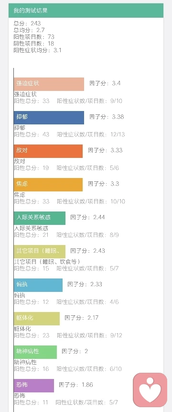Click 因子分：1.86 for 恐怖
The width and height of the screenshot is (172, 412).
point(76,385)
